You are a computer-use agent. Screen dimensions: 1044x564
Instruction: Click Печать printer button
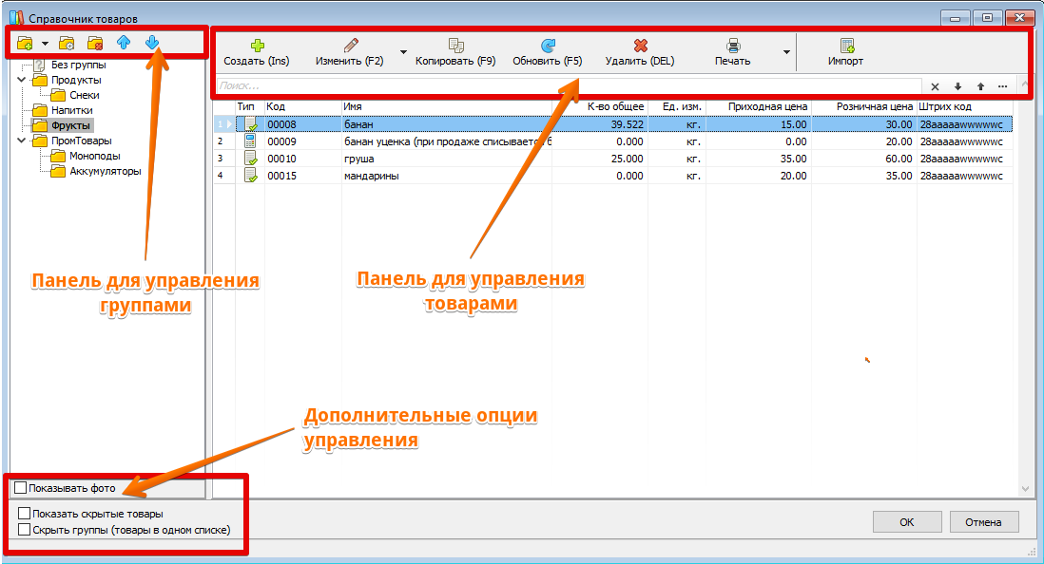click(732, 52)
